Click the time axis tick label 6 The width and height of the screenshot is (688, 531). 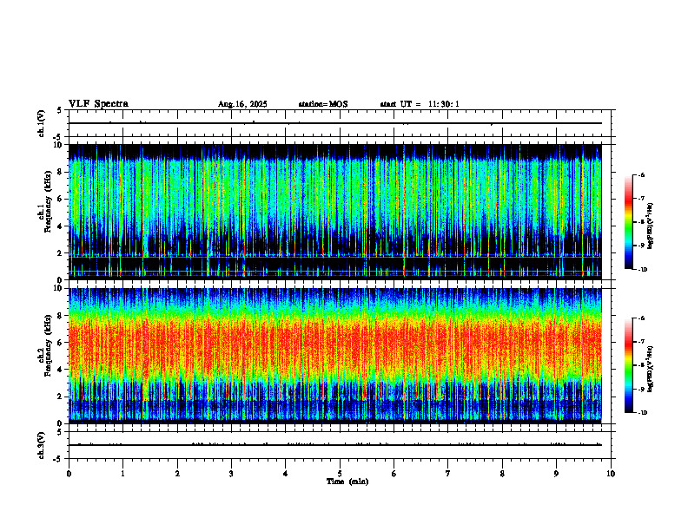(394, 474)
